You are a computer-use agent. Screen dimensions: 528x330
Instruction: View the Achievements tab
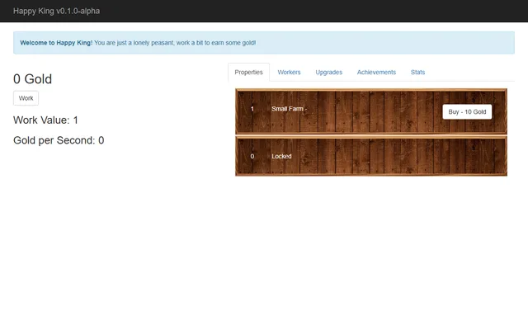[376, 72]
